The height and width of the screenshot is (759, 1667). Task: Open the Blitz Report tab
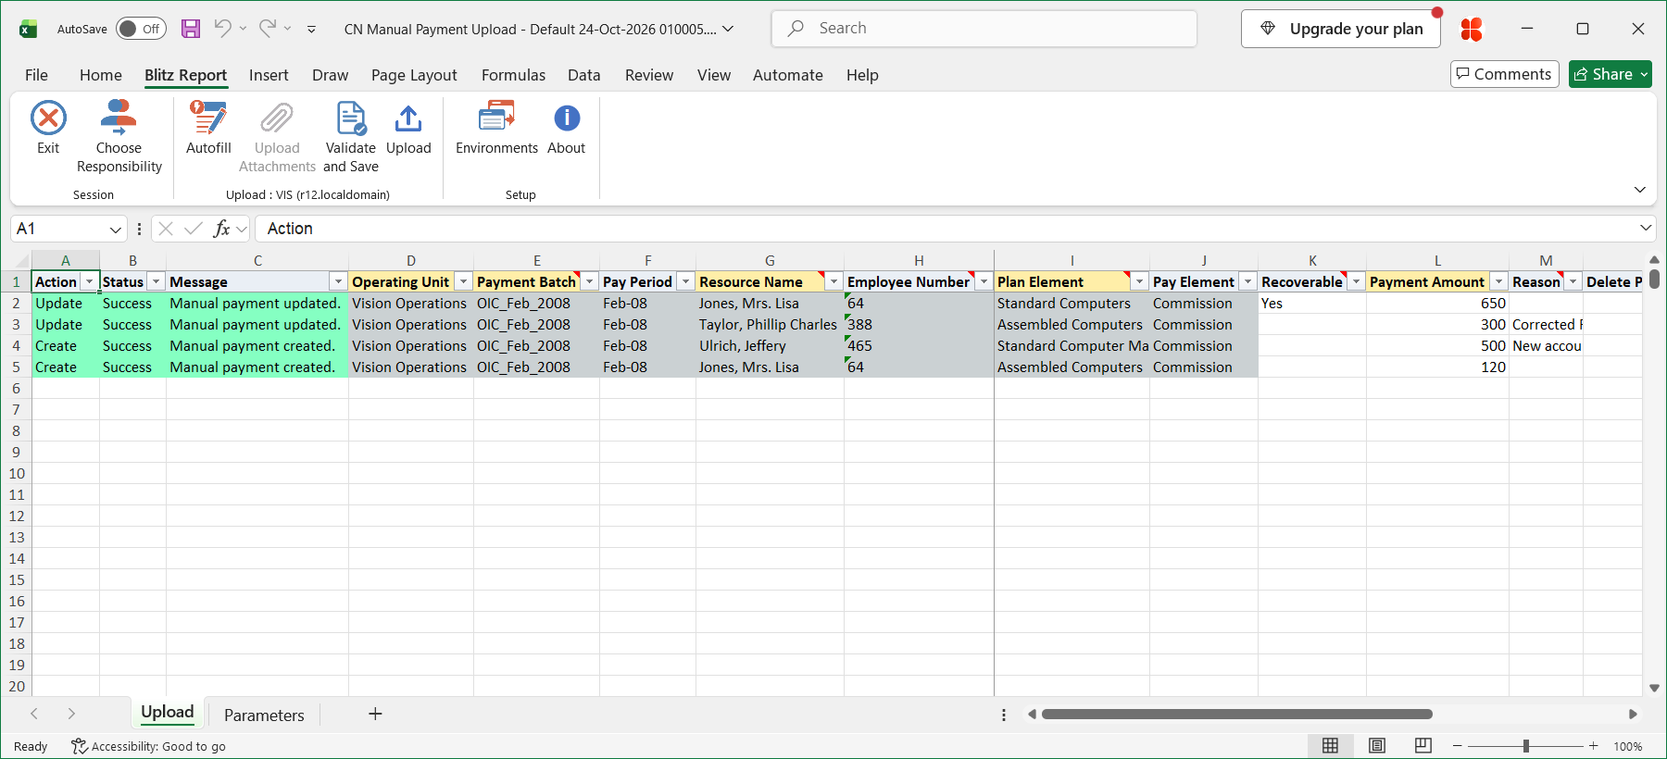point(185,75)
